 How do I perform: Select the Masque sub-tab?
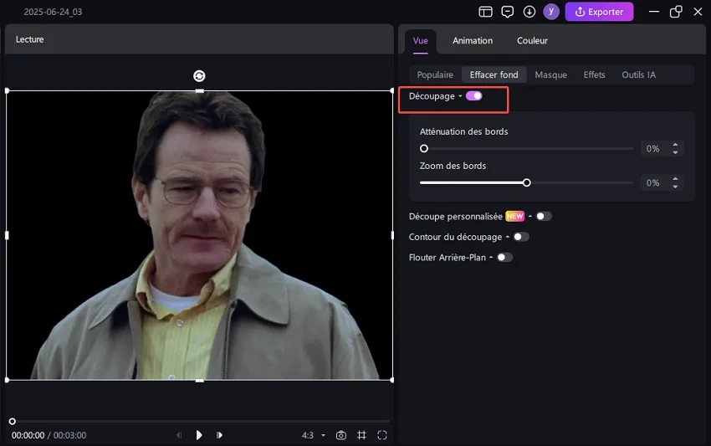coord(550,74)
